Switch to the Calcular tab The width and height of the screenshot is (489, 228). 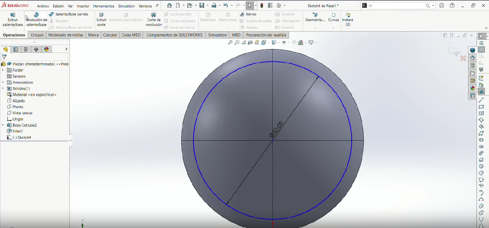point(110,35)
